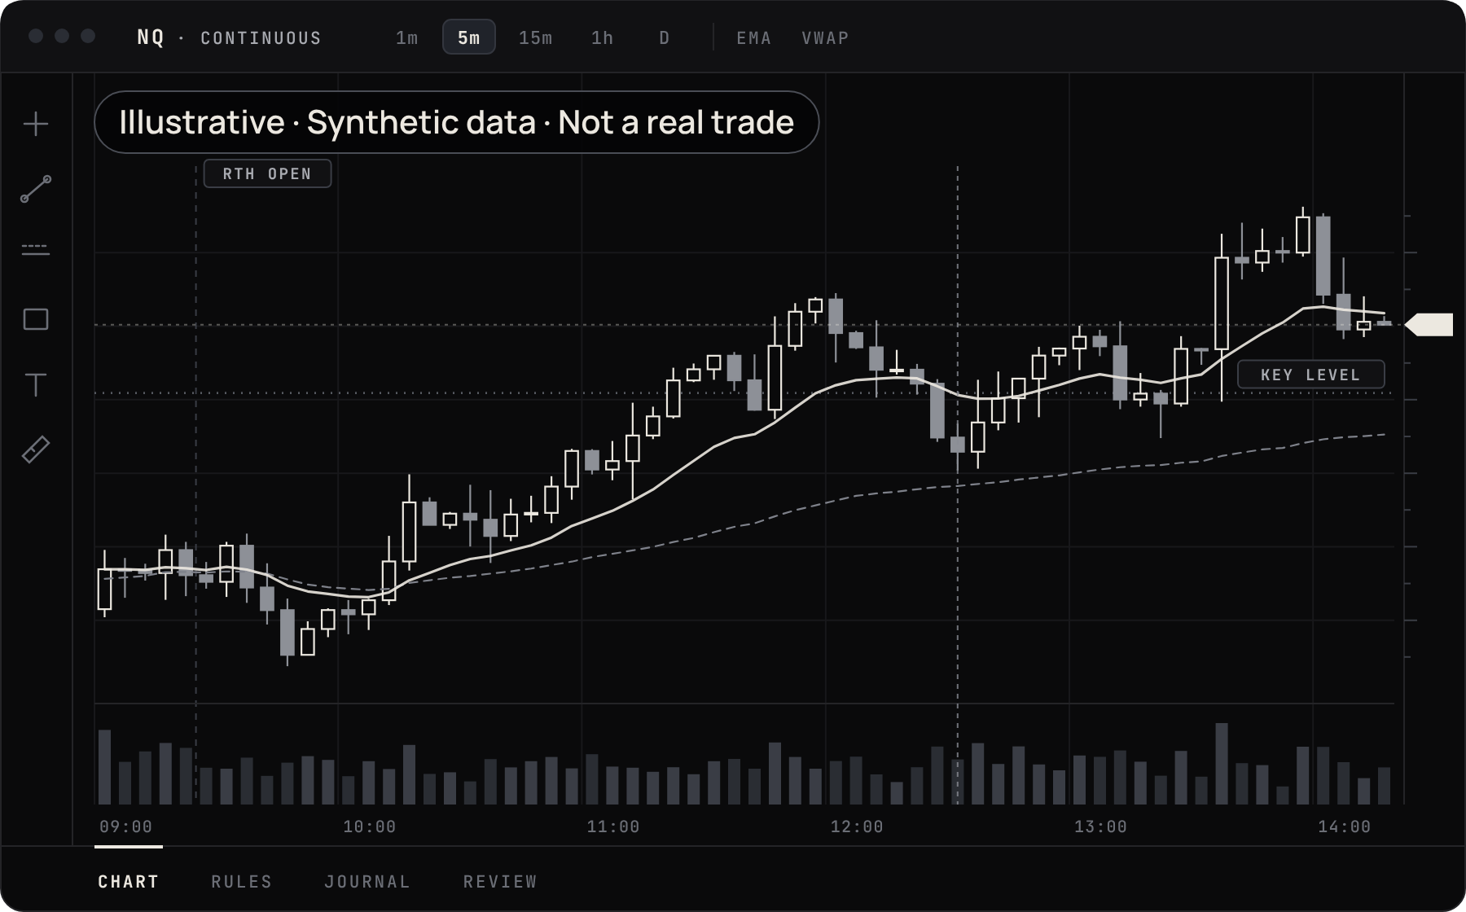The height and width of the screenshot is (912, 1466).
Task: Select the horizontal level lines tool
Action: pyautogui.click(x=36, y=250)
